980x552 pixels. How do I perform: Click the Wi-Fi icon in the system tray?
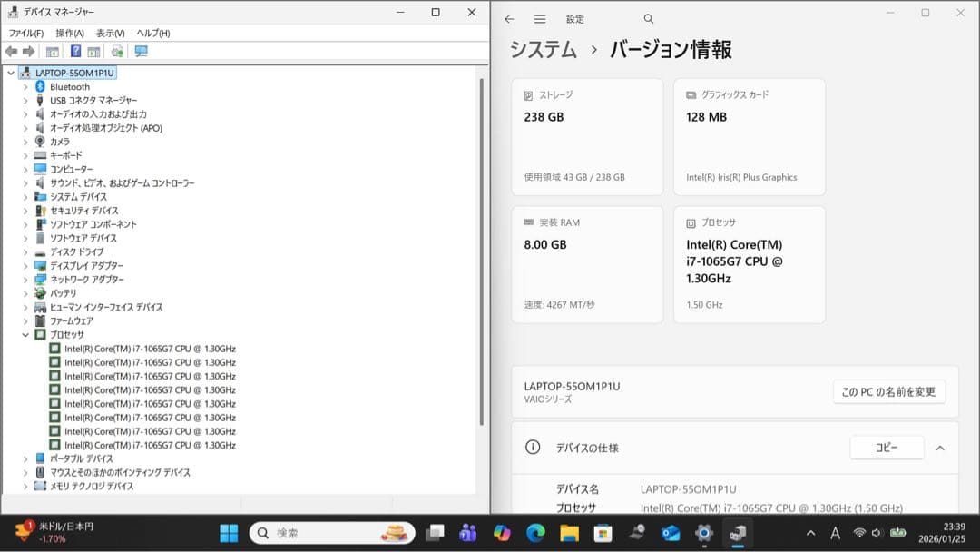coord(859,535)
